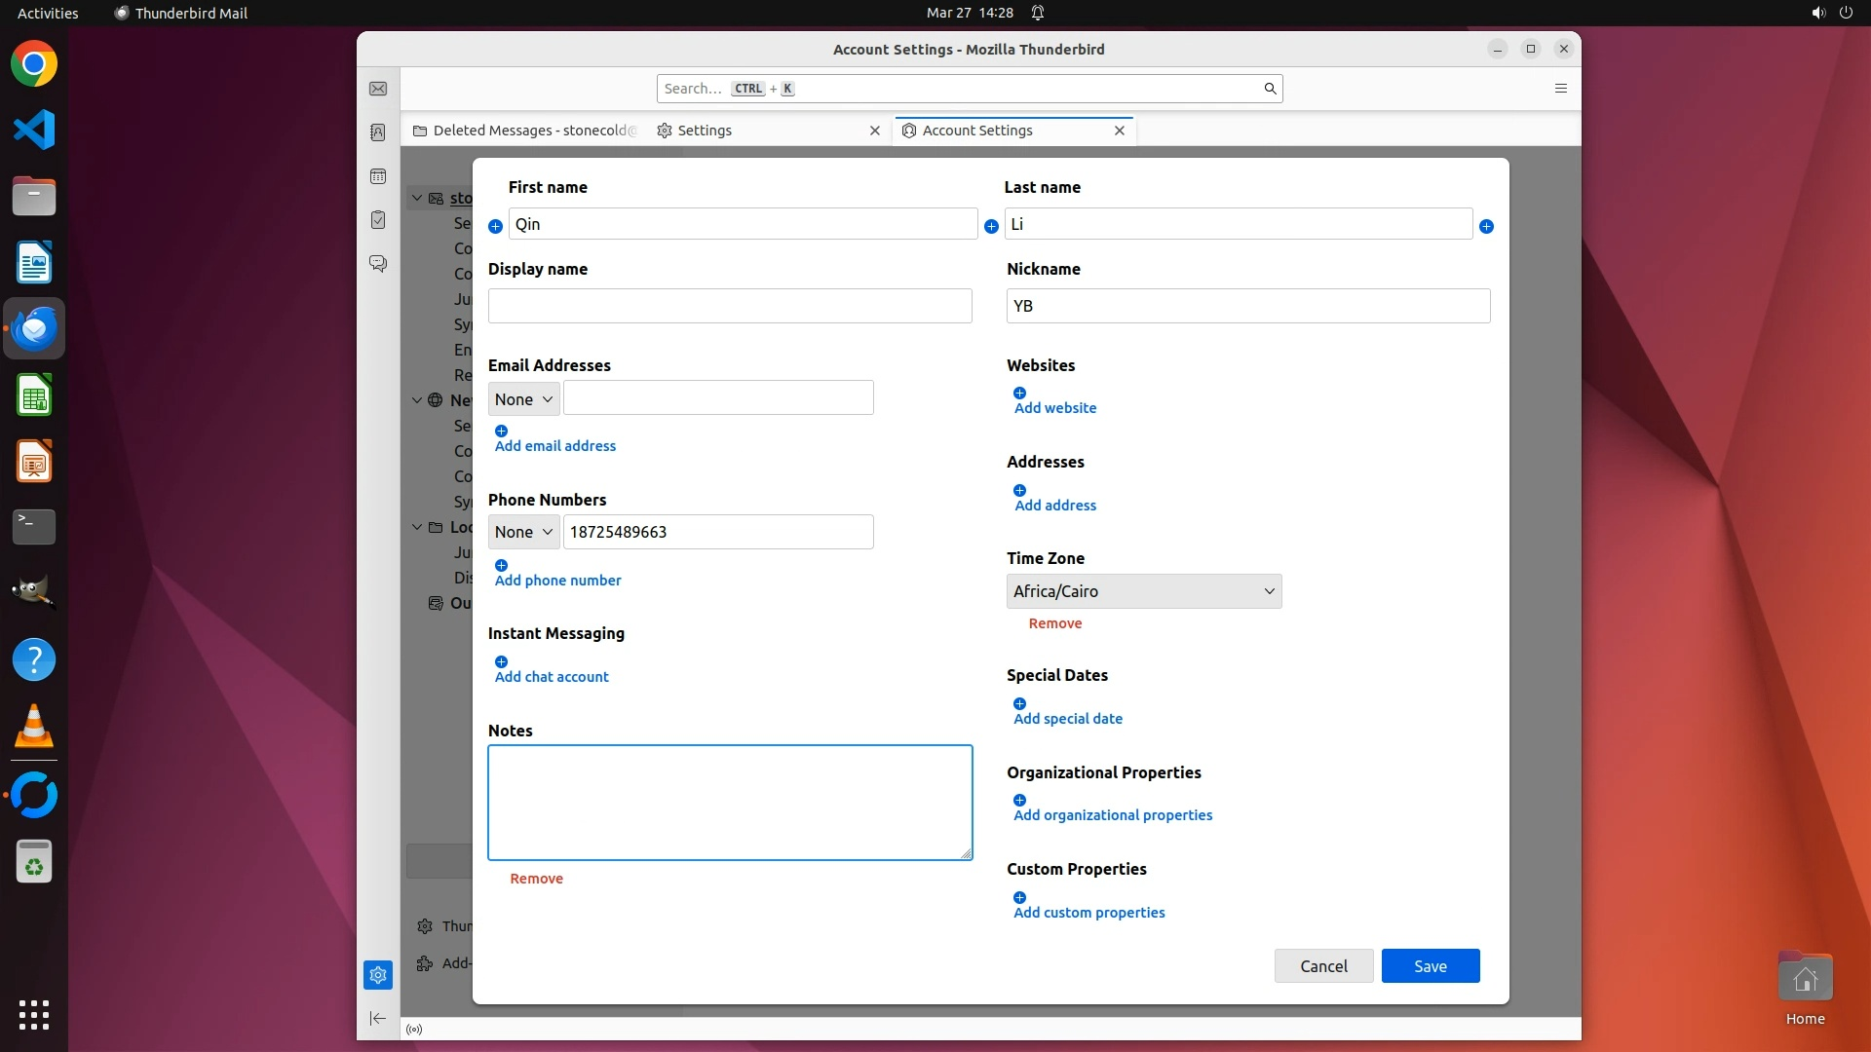The height and width of the screenshot is (1052, 1871).
Task: Open the Tasks space icon
Action: (x=378, y=220)
